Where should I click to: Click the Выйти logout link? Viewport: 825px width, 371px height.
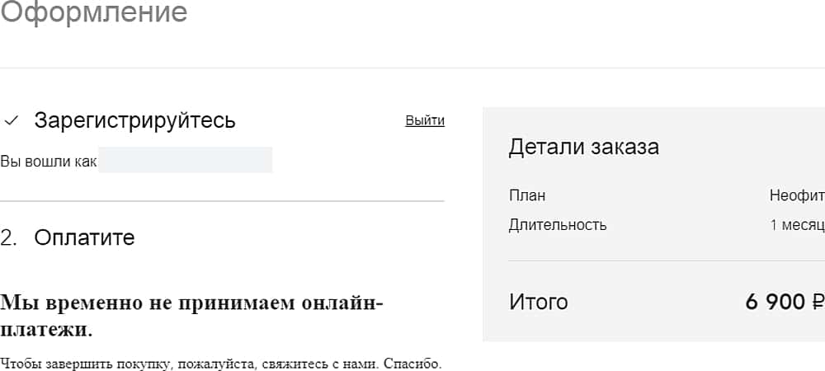425,120
